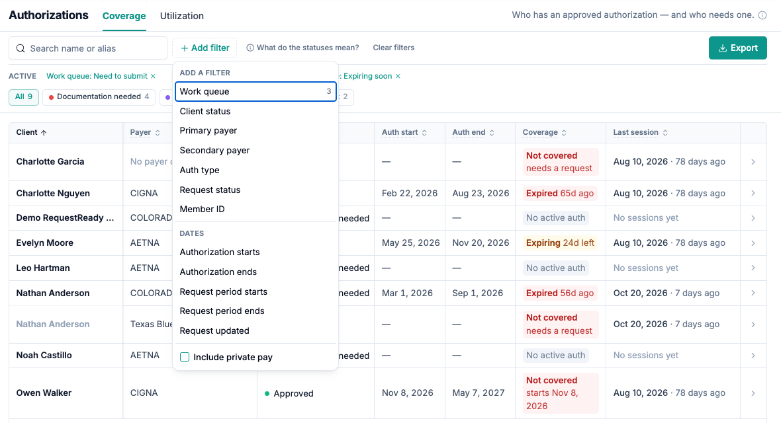Click the info icon beside the page description

pyautogui.click(x=762, y=15)
